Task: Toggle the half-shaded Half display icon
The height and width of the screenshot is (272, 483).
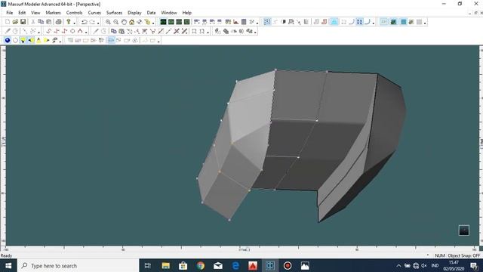Action: [283, 22]
